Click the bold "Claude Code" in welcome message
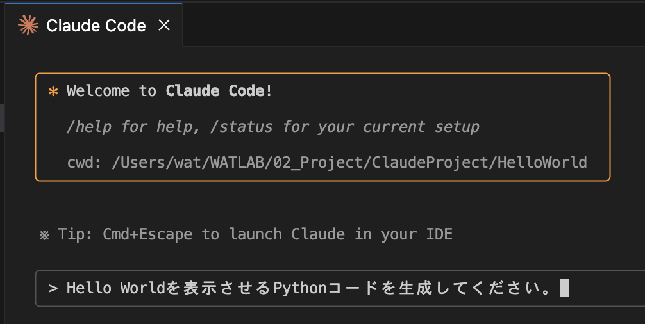 [215, 91]
